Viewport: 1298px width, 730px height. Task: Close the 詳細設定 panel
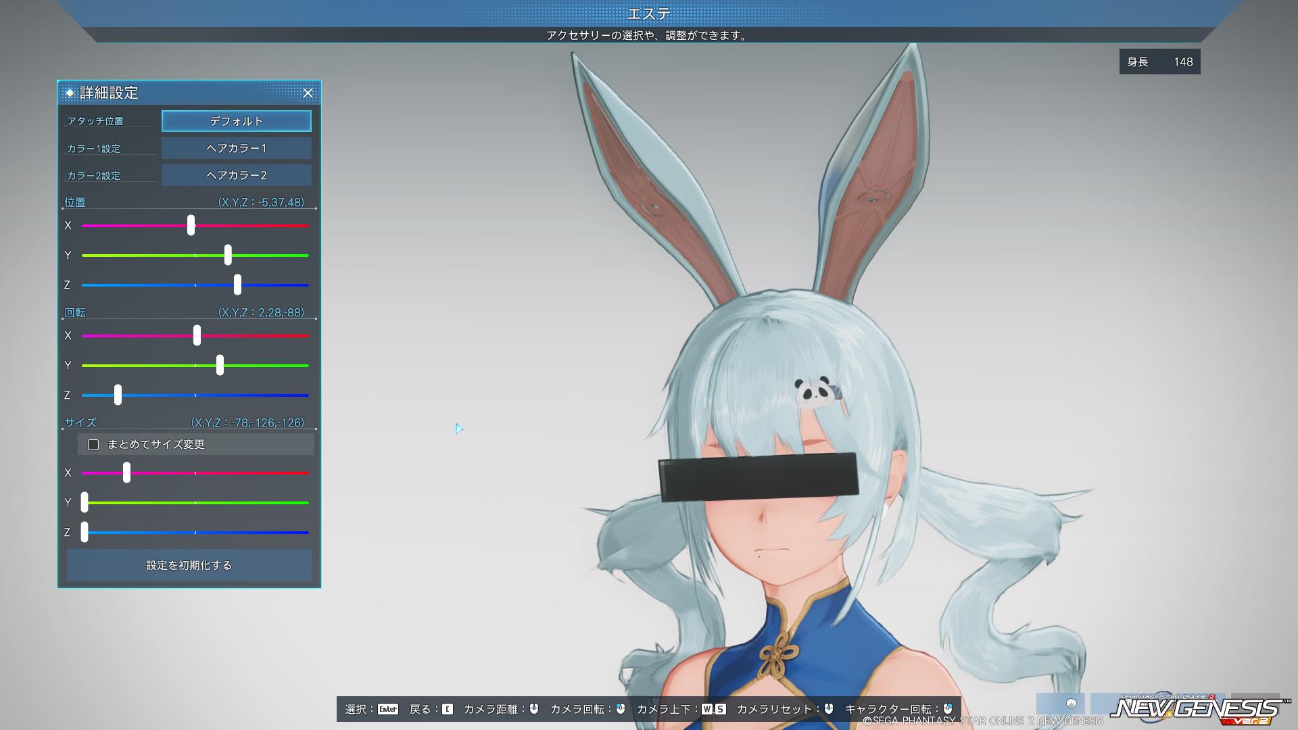pos(308,93)
